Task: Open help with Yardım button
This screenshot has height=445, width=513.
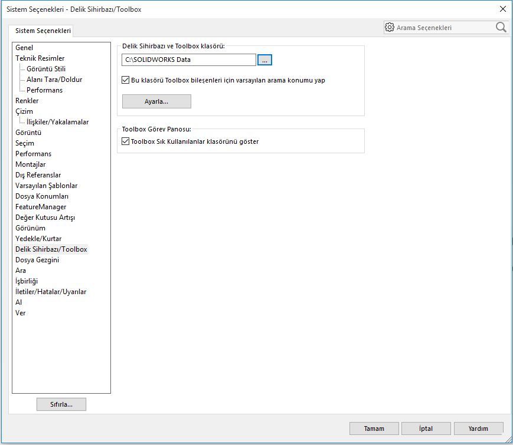Action: coord(478,428)
